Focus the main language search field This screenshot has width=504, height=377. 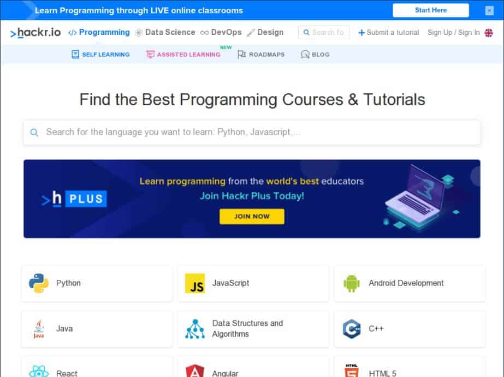click(x=252, y=132)
